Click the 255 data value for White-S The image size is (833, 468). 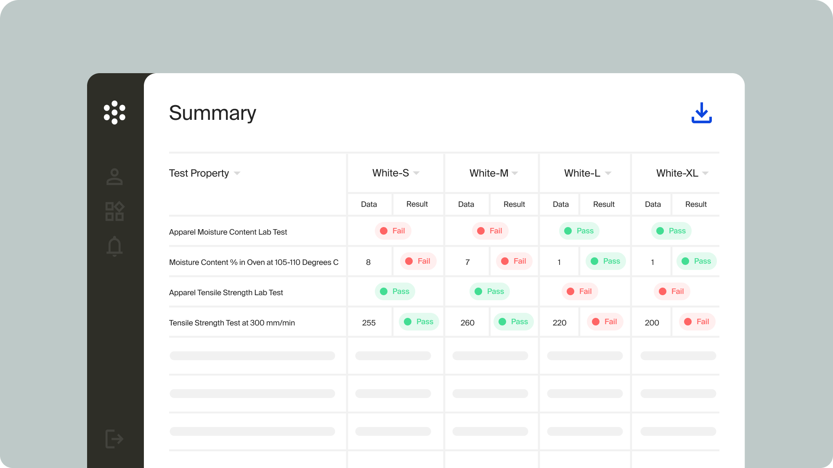click(369, 323)
